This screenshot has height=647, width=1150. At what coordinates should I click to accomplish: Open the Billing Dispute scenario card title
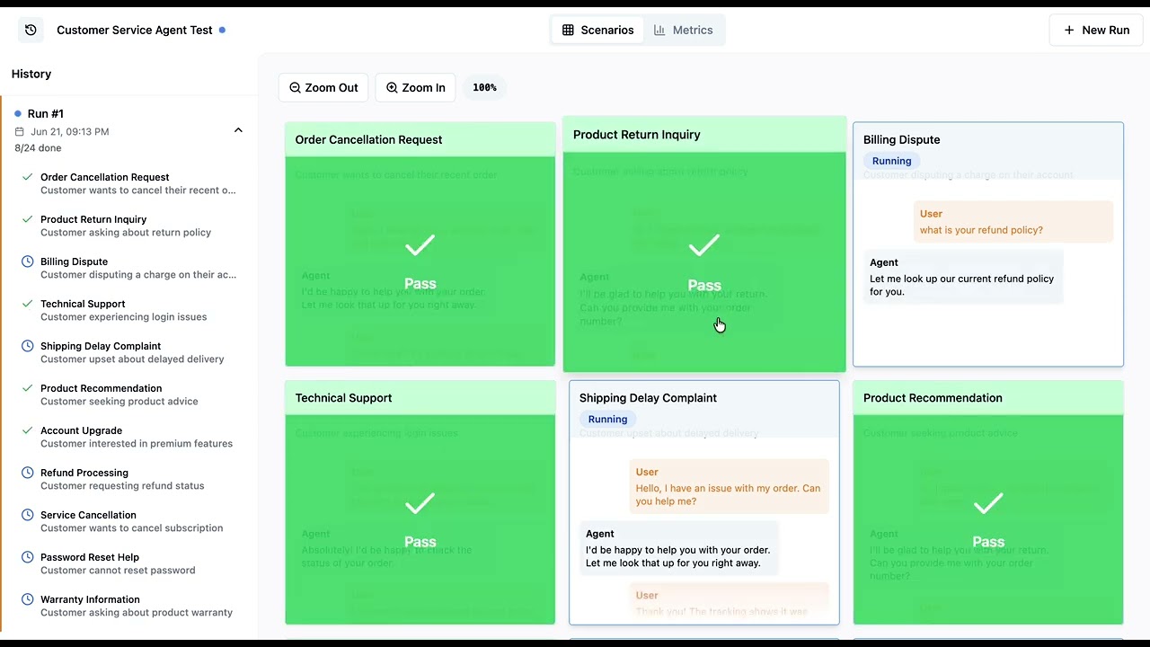coord(901,139)
